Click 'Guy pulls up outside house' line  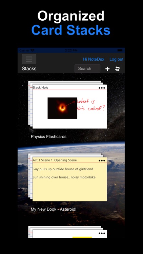click(x=63, y=169)
